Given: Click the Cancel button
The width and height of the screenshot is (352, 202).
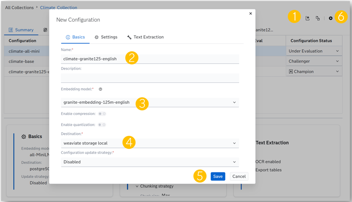Looking at the screenshot, I should tap(239, 177).
